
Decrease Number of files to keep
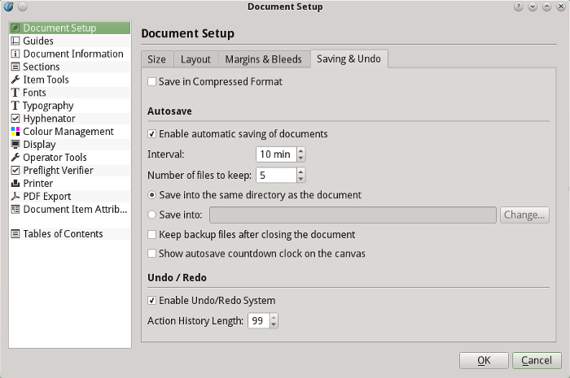pos(300,179)
